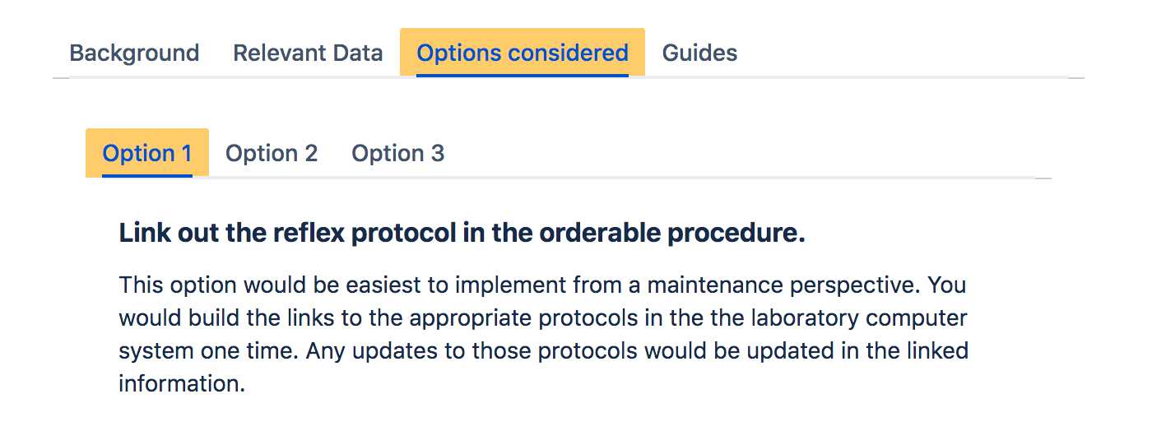Select the Options considered tab

[523, 53]
